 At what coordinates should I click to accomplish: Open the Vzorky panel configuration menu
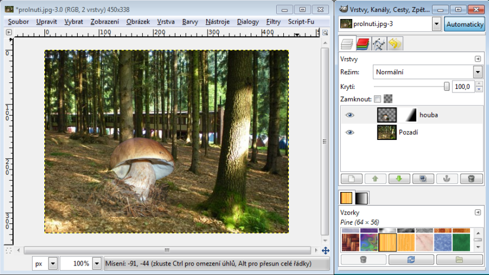click(x=478, y=212)
